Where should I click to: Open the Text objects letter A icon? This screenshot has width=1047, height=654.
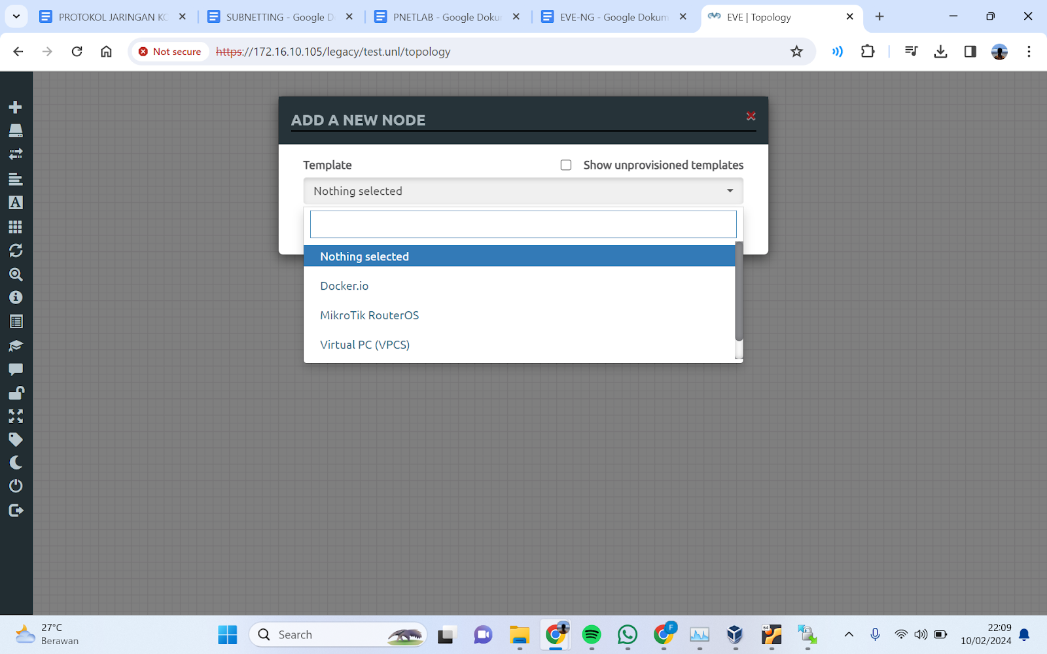click(16, 203)
